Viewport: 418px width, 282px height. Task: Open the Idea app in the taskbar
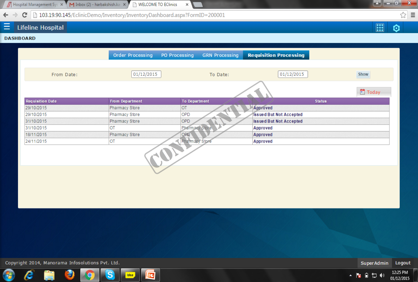(130, 275)
